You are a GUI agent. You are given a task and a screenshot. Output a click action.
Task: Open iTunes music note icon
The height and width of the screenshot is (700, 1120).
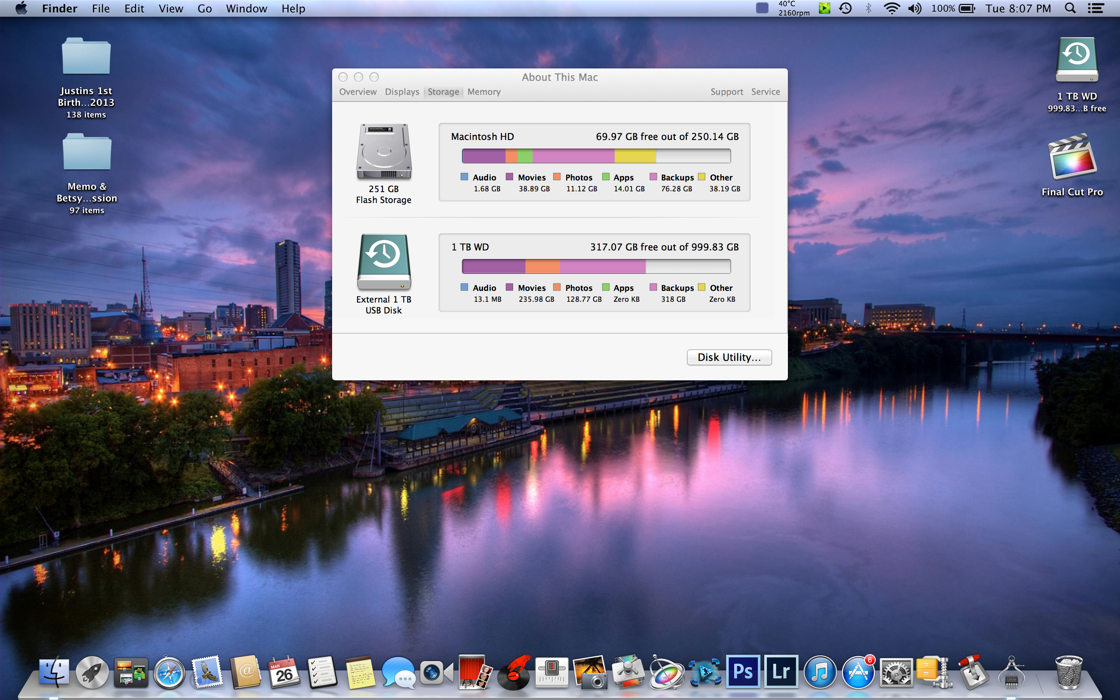[820, 672]
